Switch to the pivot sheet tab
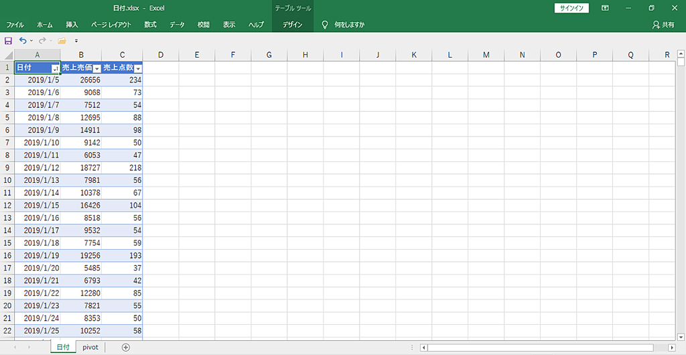This screenshot has width=686, height=355. (x=90, y=347)
